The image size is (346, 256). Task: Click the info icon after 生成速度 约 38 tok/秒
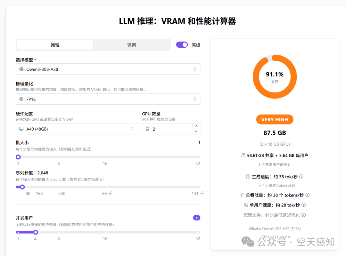301,177
